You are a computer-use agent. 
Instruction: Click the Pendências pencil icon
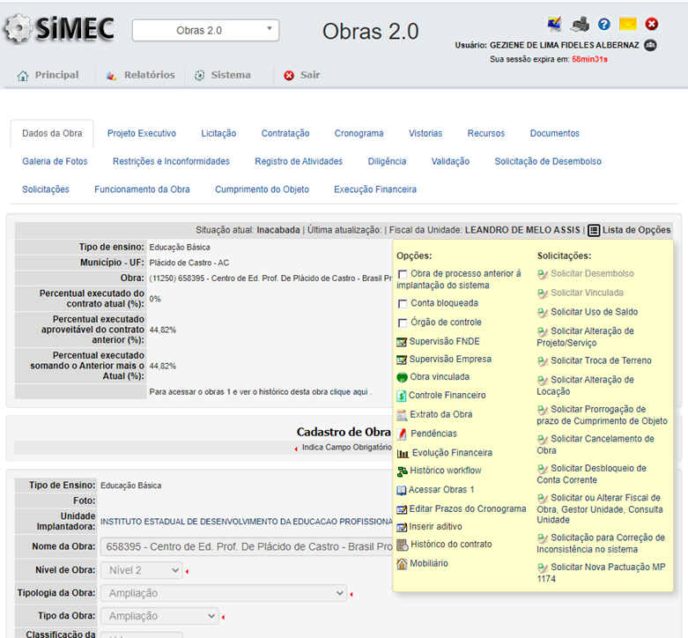(x=402, y=434)
